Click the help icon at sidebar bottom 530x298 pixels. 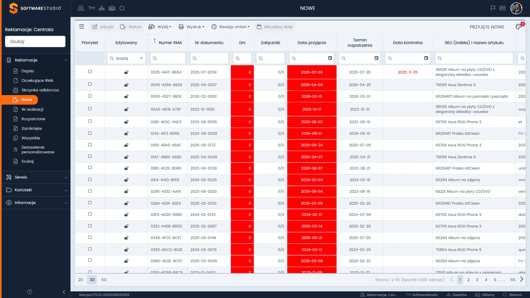29,292
